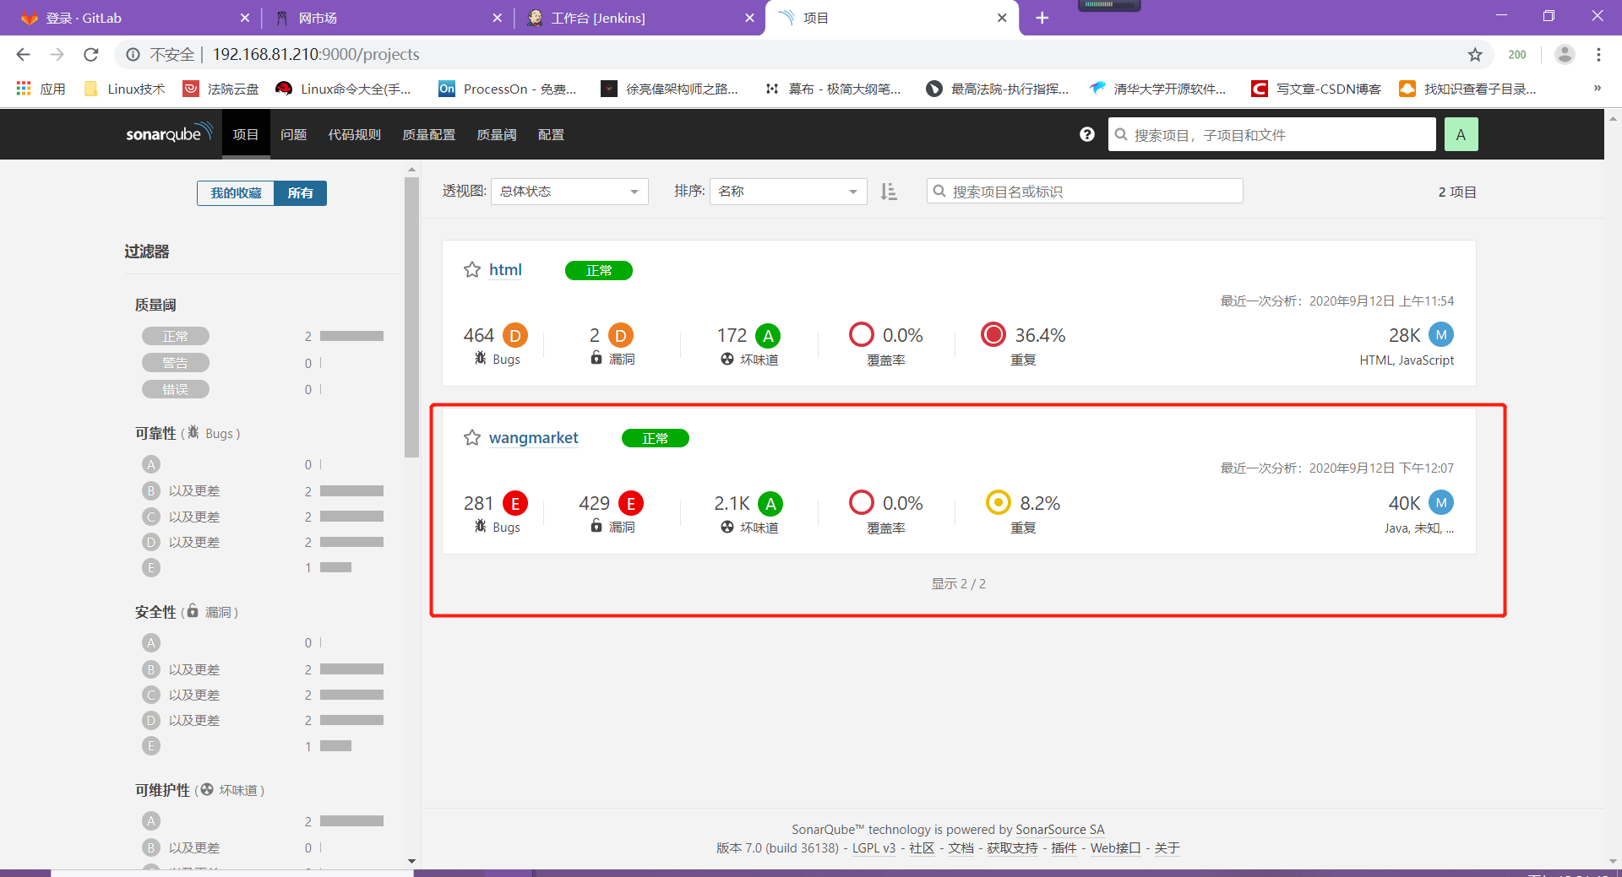Switch to the 登录 · GitLab browser tab
Screen dimensions: 1622x877
(x=131, y=18)
